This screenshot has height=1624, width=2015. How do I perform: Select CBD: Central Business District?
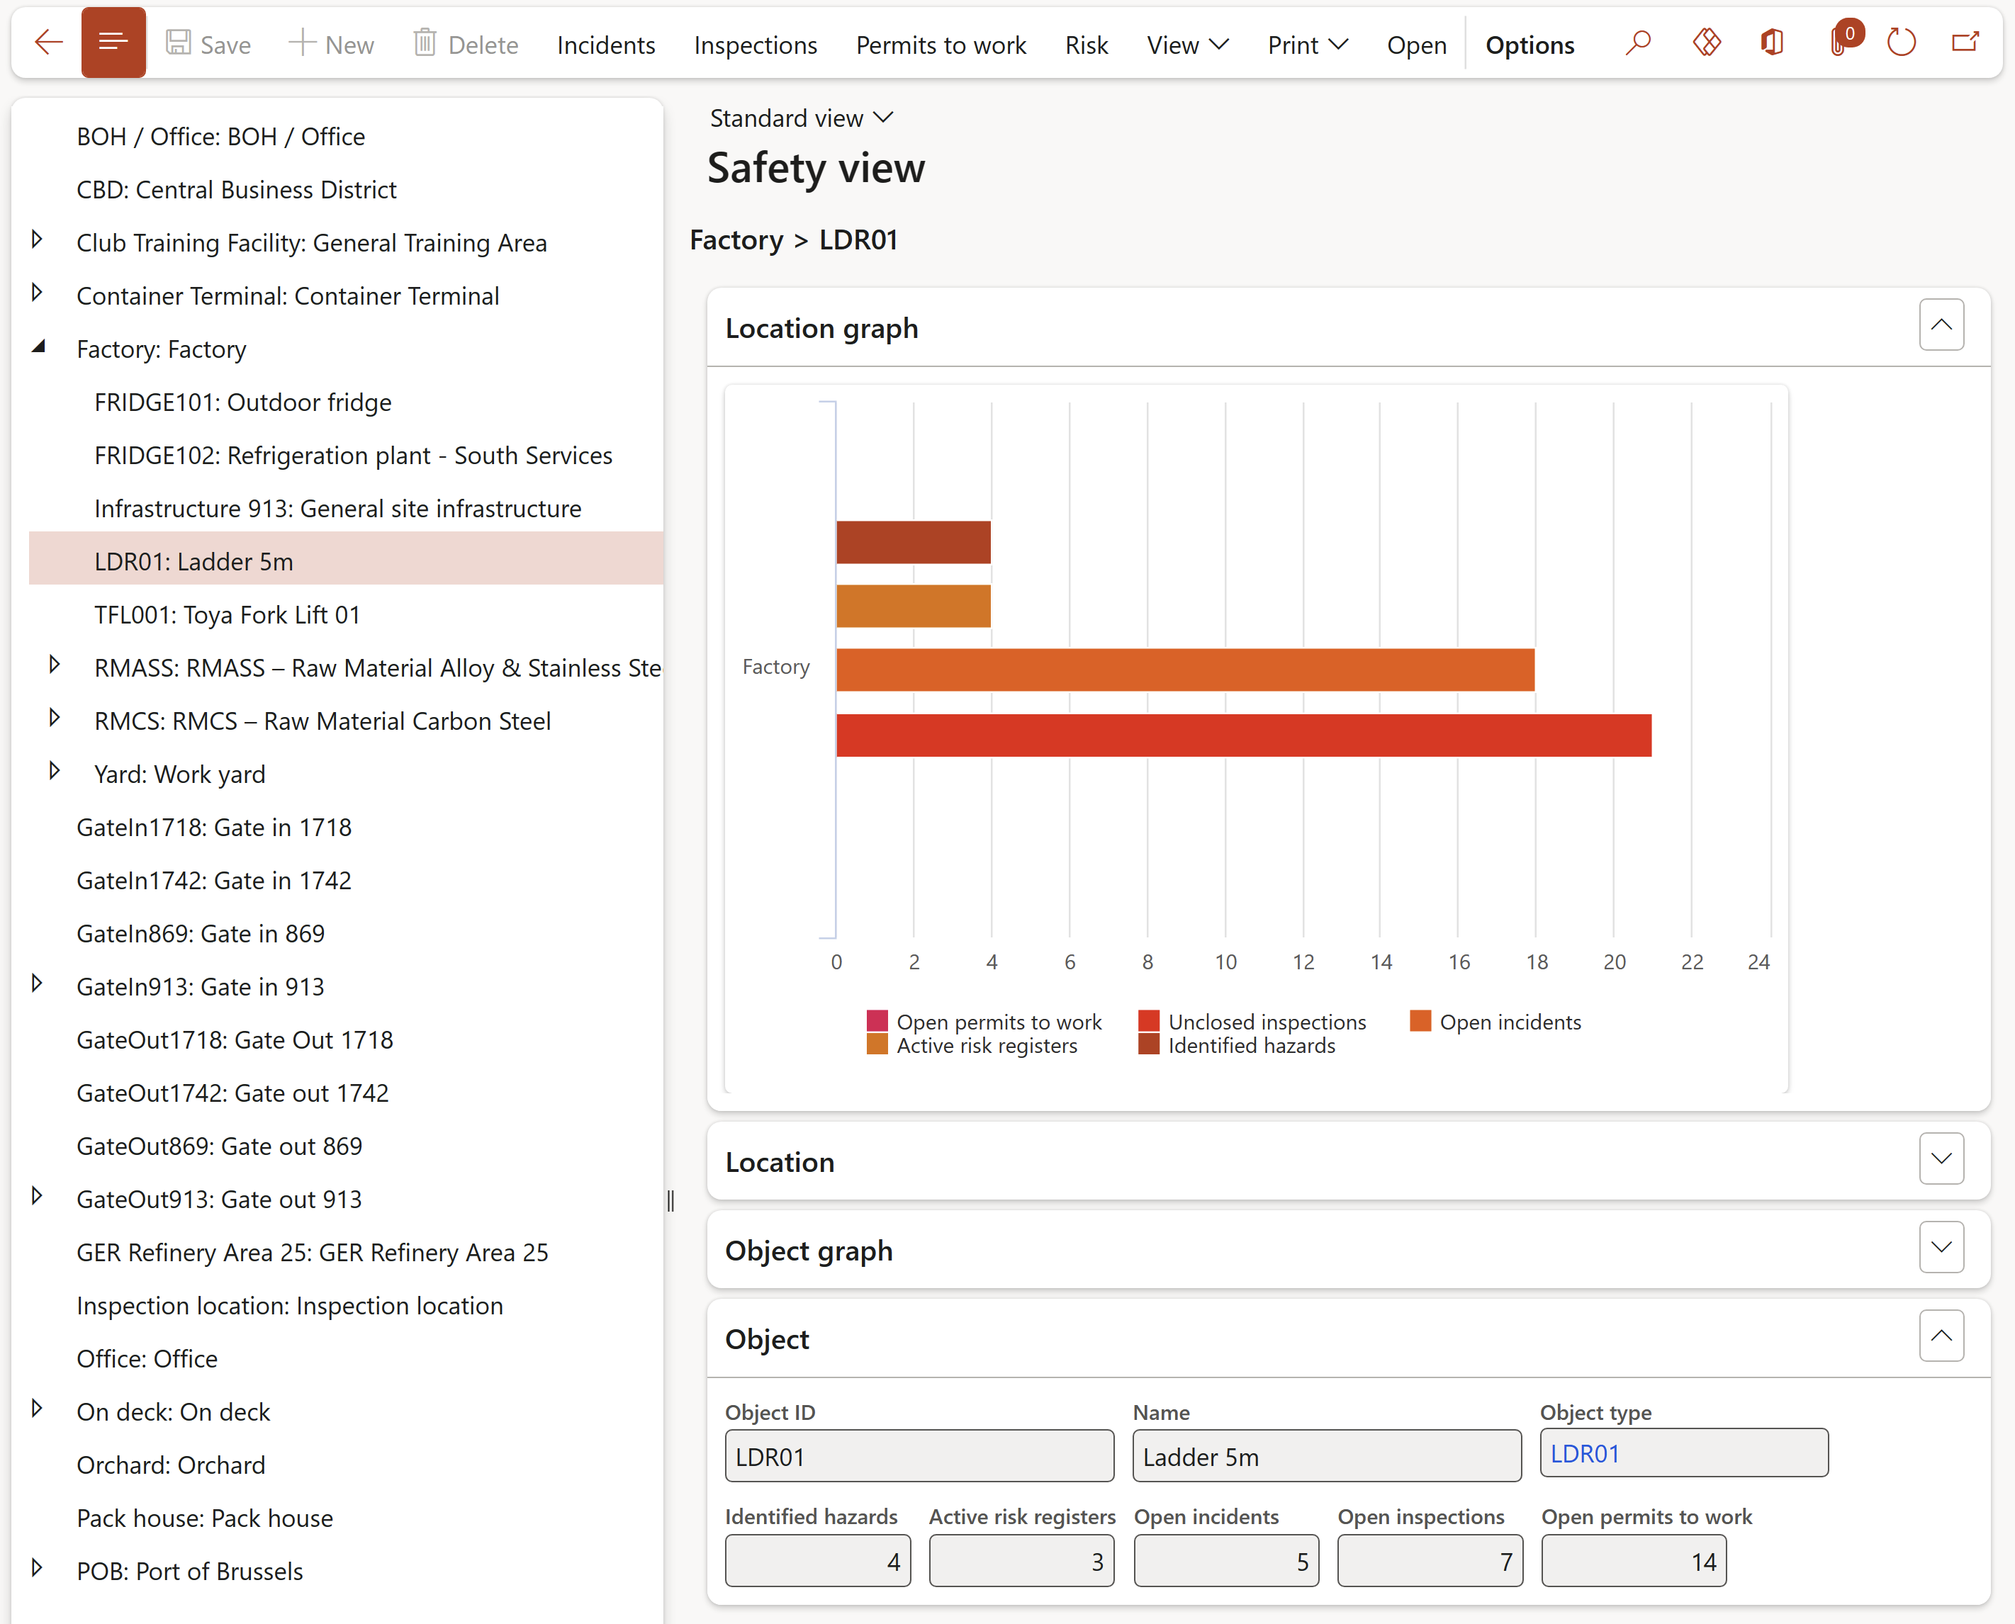tap(237, 190)
